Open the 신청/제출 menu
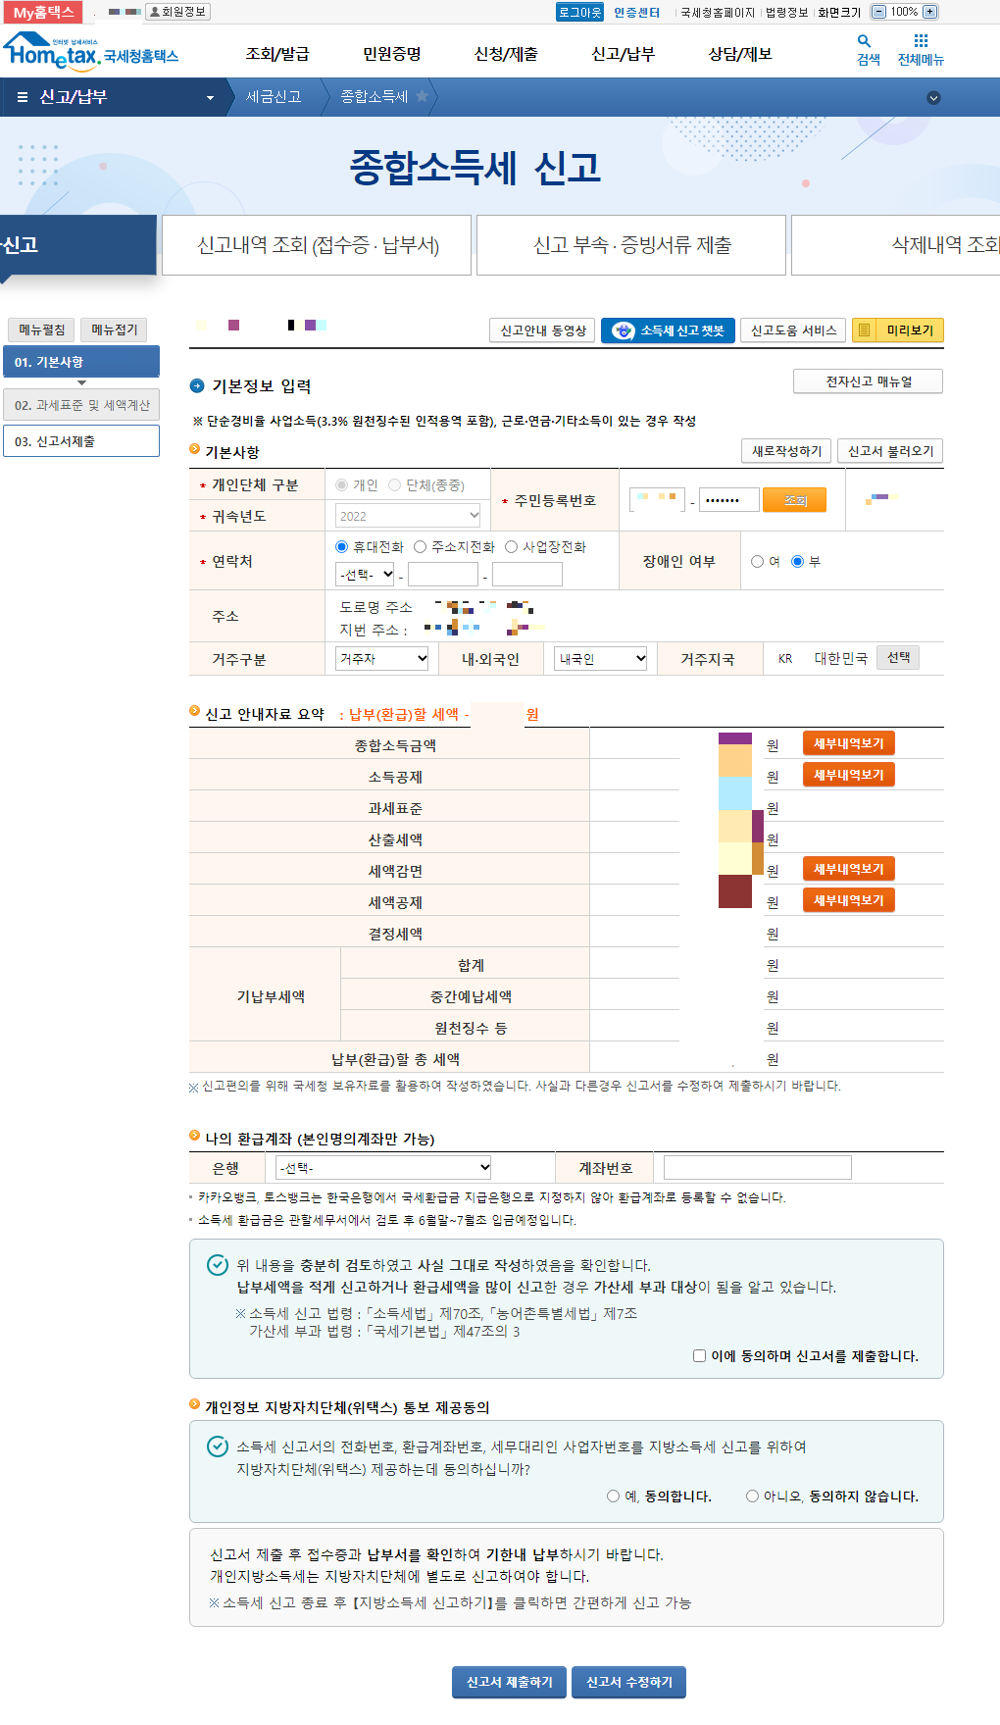The width and height of the screenshot is (1000, 1725). click(x=506, y=54)
